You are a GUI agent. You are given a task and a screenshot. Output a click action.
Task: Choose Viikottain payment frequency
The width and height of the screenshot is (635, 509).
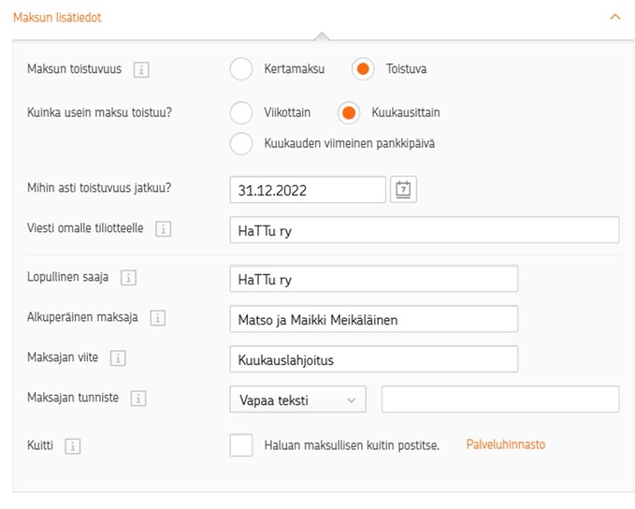pyautogui.click(x=241, y=112)
